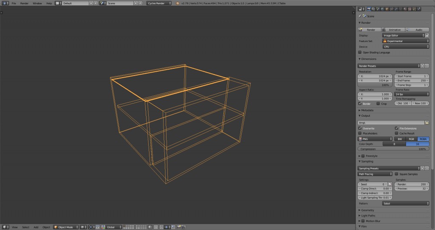Open the Window menu in top bar
Image resolution: width=435 pixels, height=230 pixels.
click(37, 3)
